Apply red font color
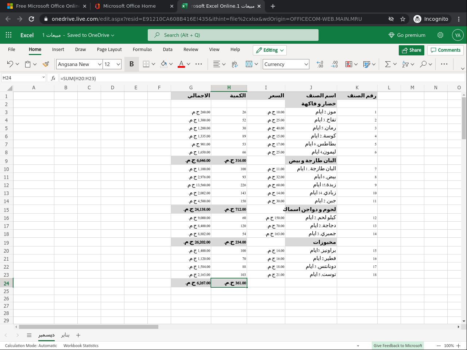467x350 pixels. tap(181, 64)
